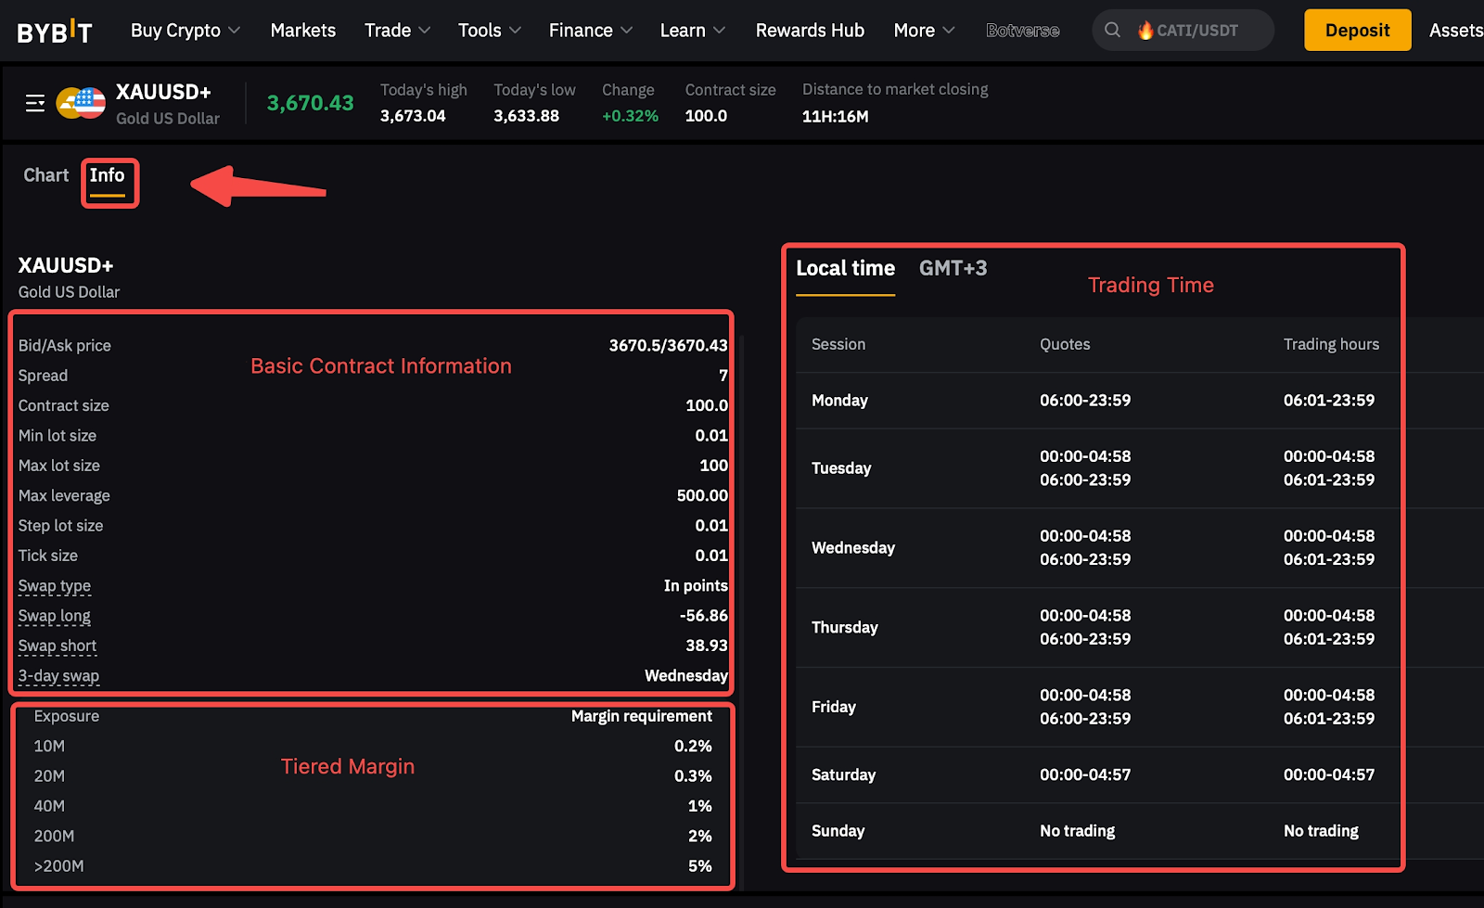Viewport: 1484px width, 908px height.
Task: Select the Info tab
Action: pyautogui.click(x=108, y=175)
